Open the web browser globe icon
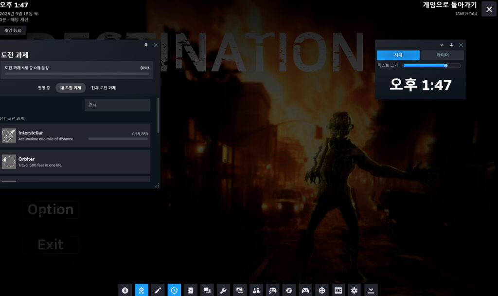 pos(321,290)
